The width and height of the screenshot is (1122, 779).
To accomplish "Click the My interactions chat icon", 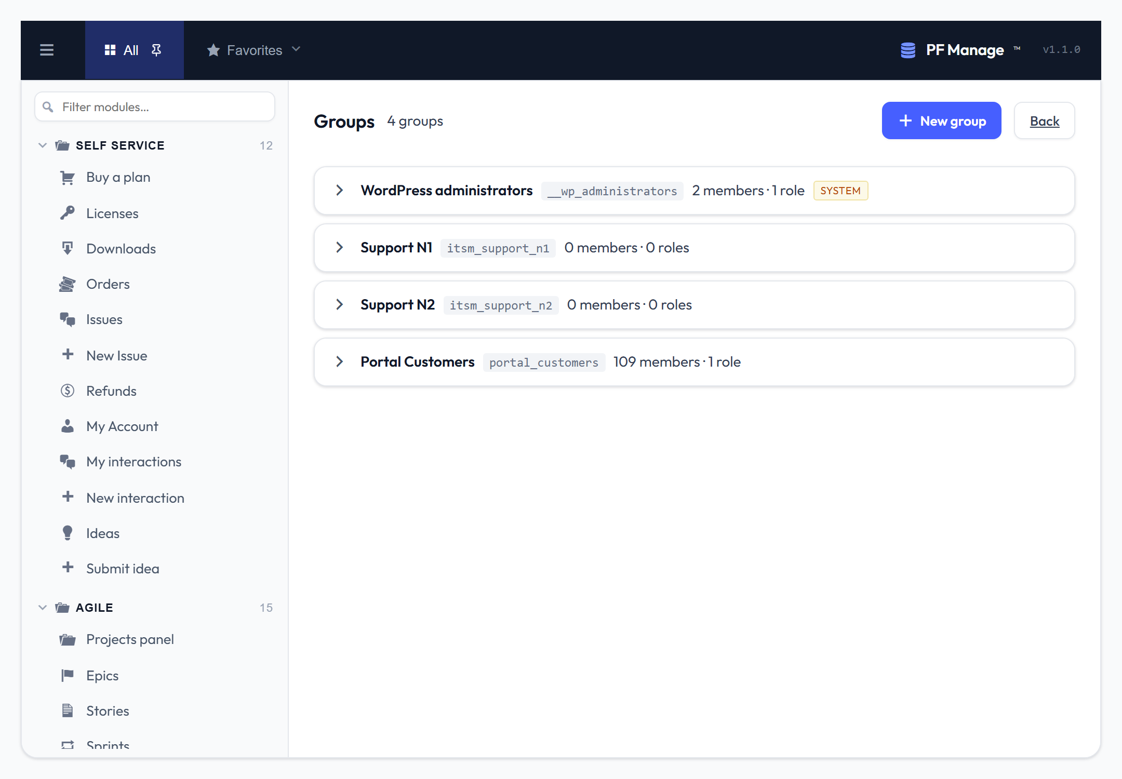I will 68,462.
